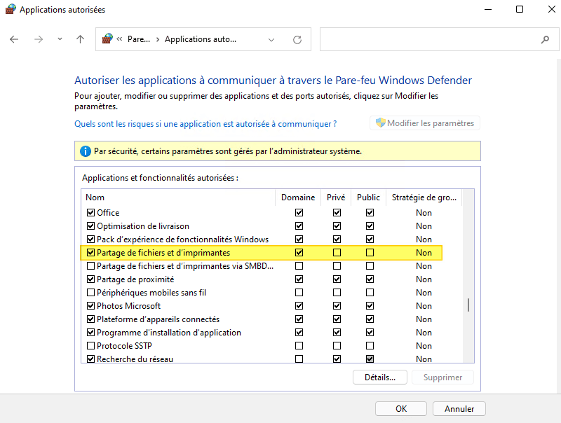Open the risks help link
The height and width of the screenshot is (423, 561).
tap(205, 124)
